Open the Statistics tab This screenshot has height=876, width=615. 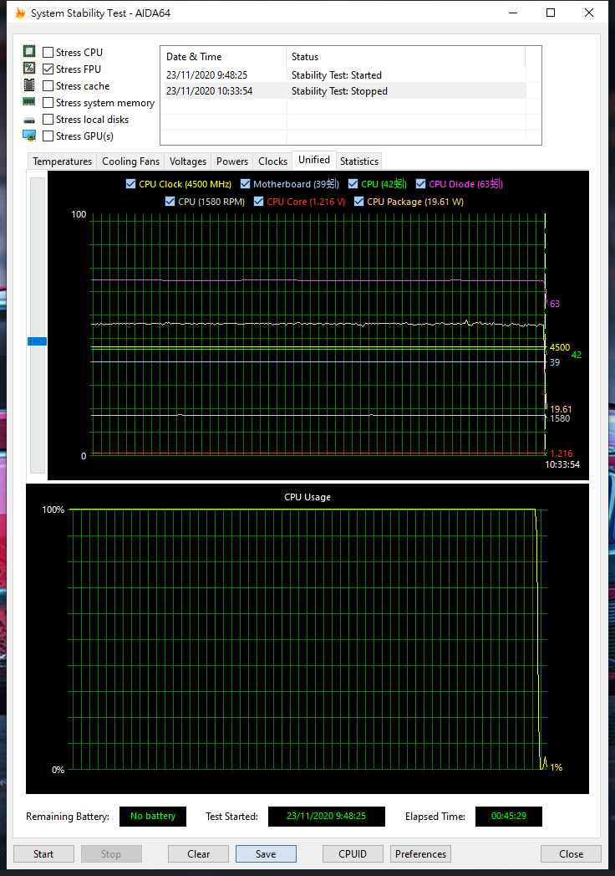coord(358,161)
